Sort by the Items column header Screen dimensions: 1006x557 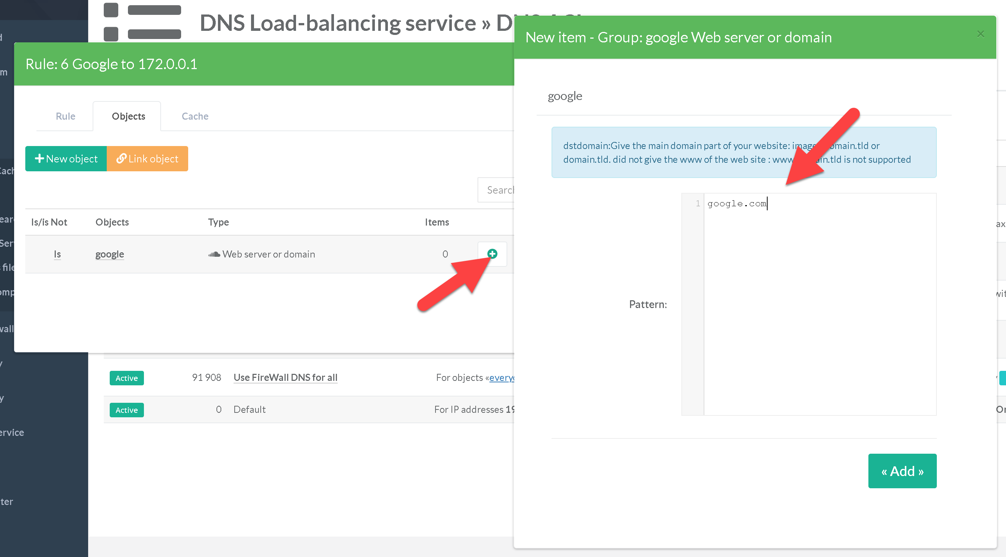tap(437, 222)
